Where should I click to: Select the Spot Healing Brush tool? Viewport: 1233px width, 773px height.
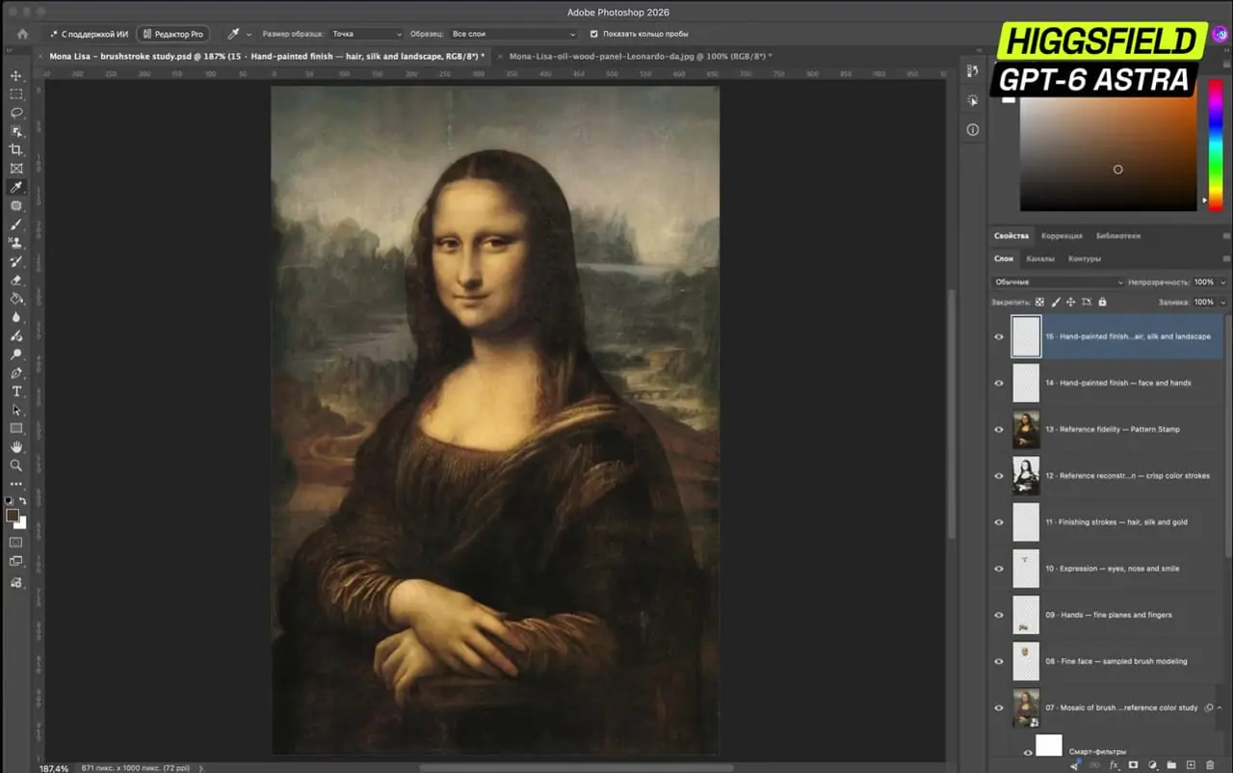pos(16,205)
